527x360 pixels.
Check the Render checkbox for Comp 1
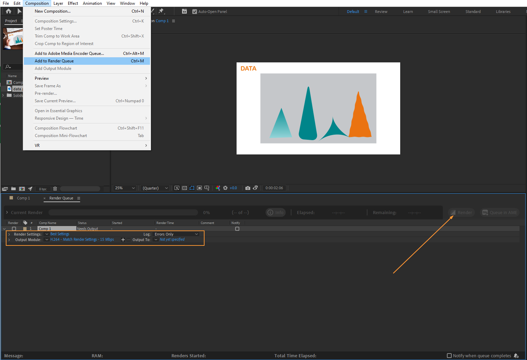pyautogui.click(x=14, y=229)
